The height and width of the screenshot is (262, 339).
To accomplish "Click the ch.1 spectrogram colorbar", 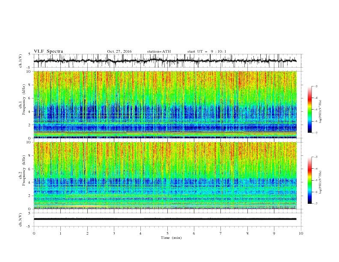I will [x=310, y=110].
